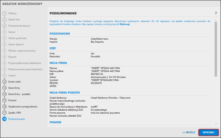Viewport: 221px width, 138px height.
Task: Open the Finanse step
Action: pyautogui.click(x=12, y=100)
